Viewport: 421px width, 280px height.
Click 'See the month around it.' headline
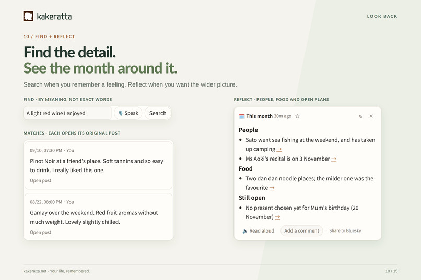click(100, 68)
